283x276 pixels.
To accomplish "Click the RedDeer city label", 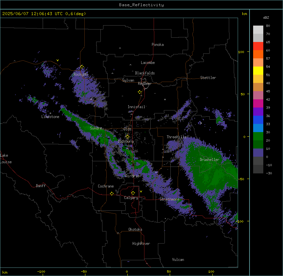I will pos(144,84).
